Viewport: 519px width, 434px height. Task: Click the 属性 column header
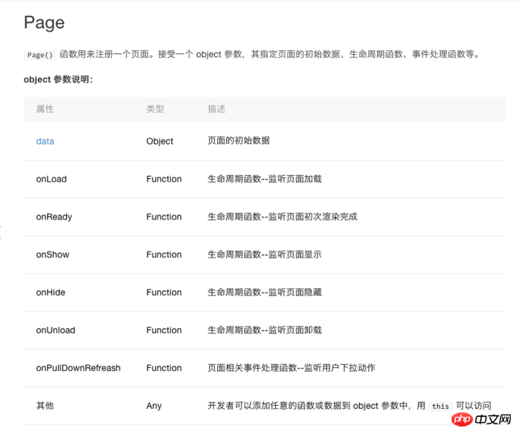click(x=45, y=109)
